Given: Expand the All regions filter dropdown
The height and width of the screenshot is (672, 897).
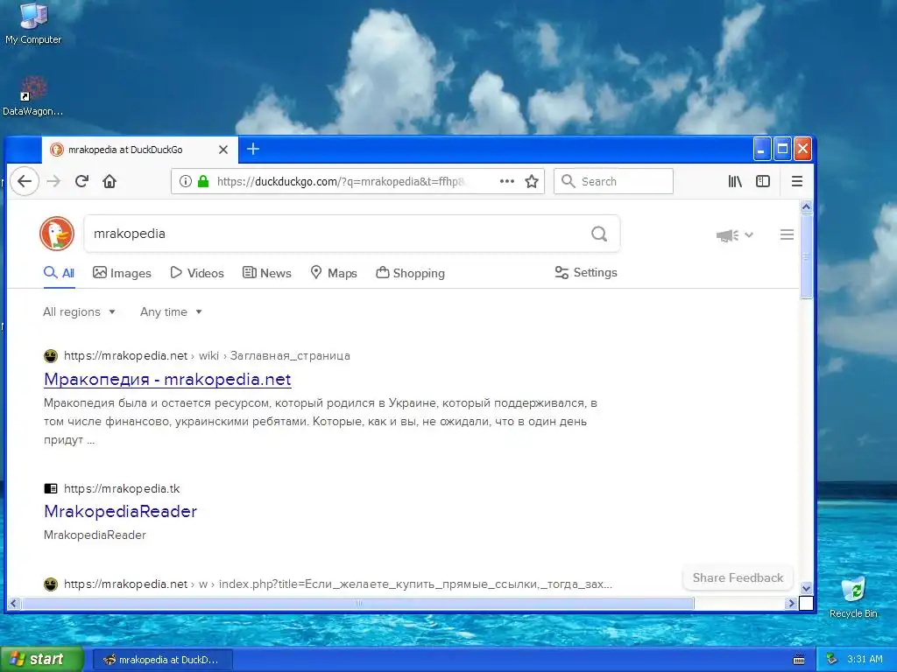Looking at the screenshot, I should click(x=79, y=312).
